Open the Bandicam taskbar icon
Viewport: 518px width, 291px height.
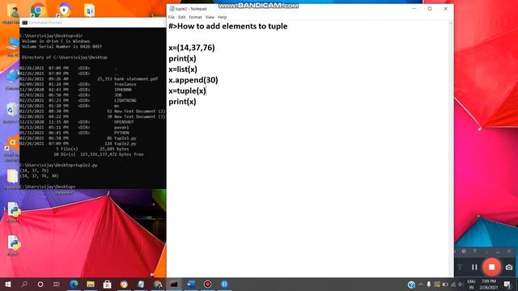(x=207, y=284)
